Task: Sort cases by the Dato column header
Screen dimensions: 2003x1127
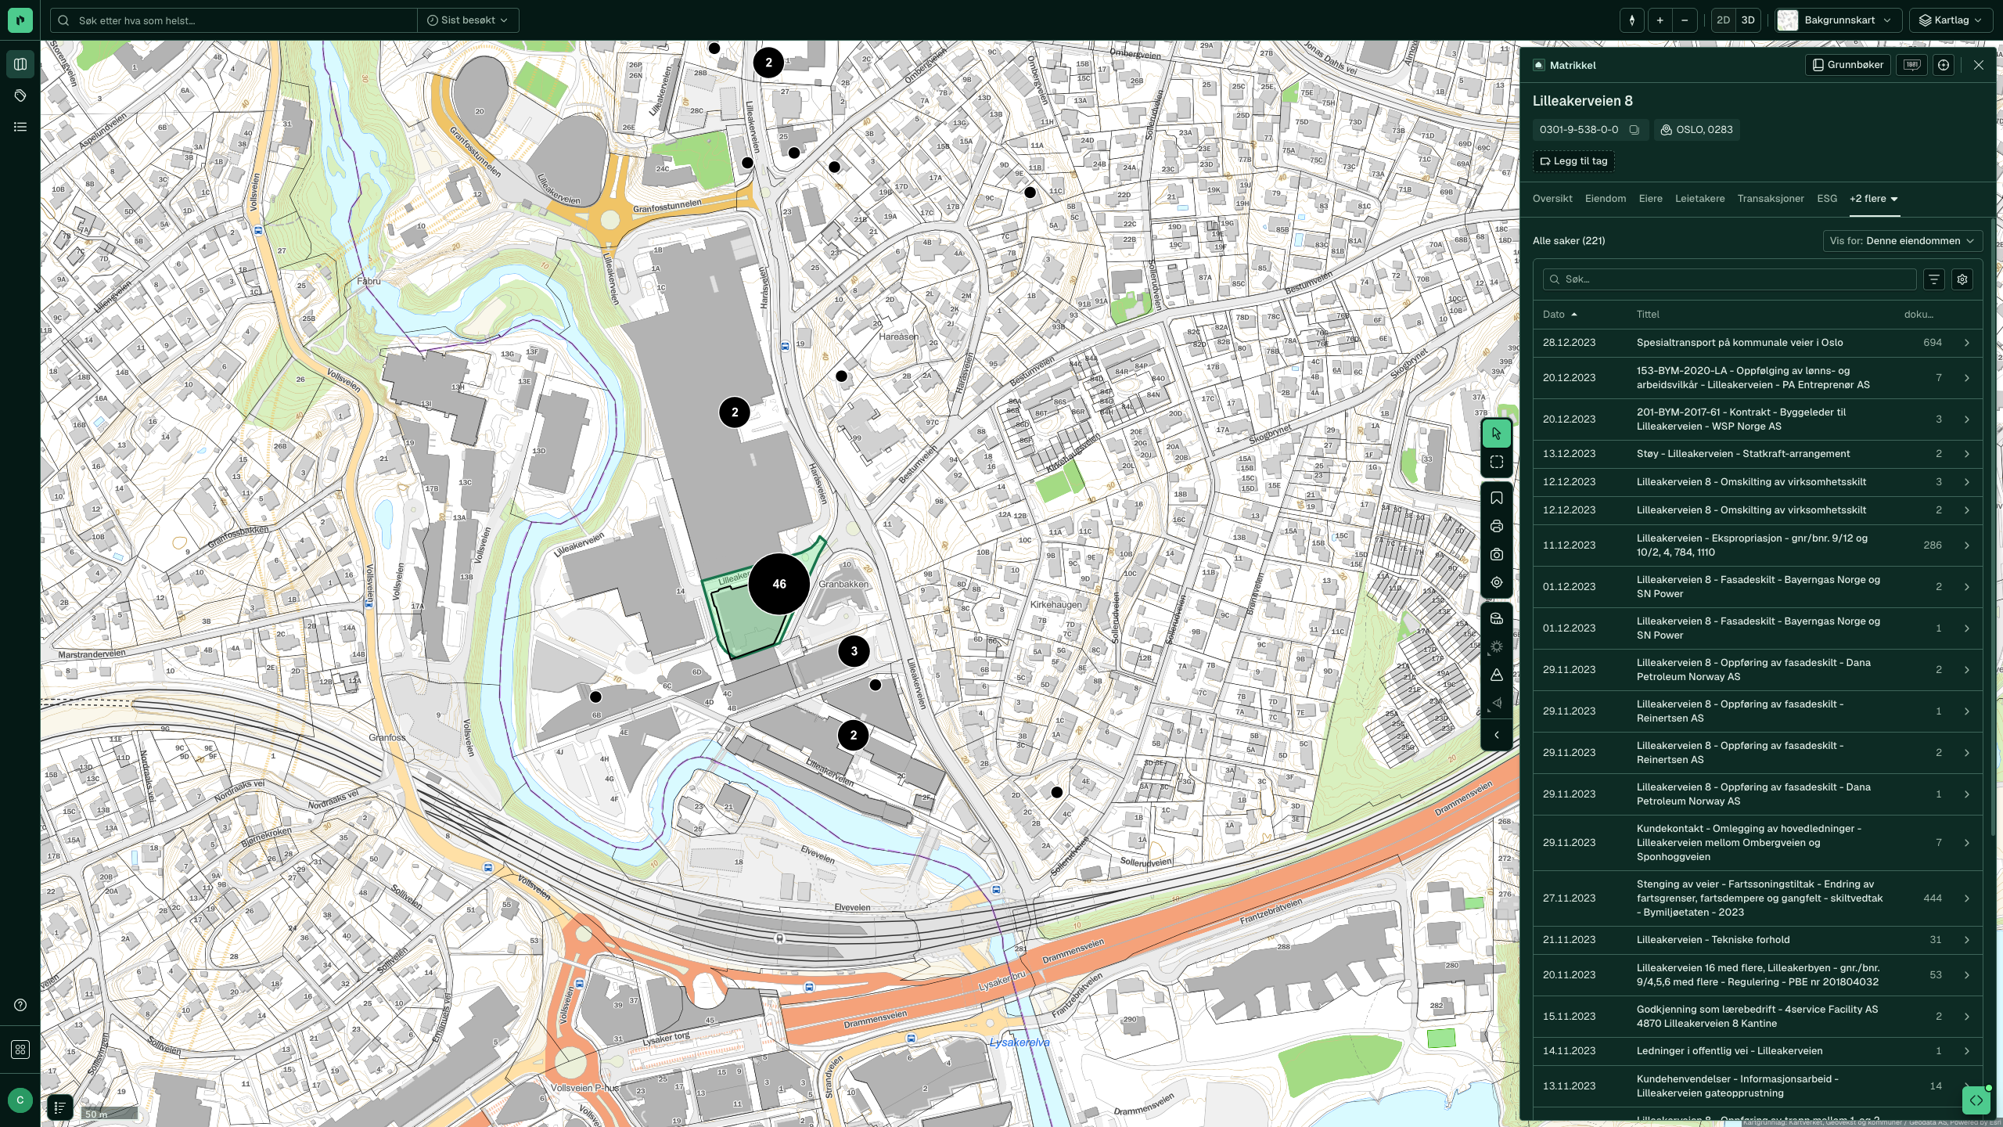Action: coord(1559,315)
